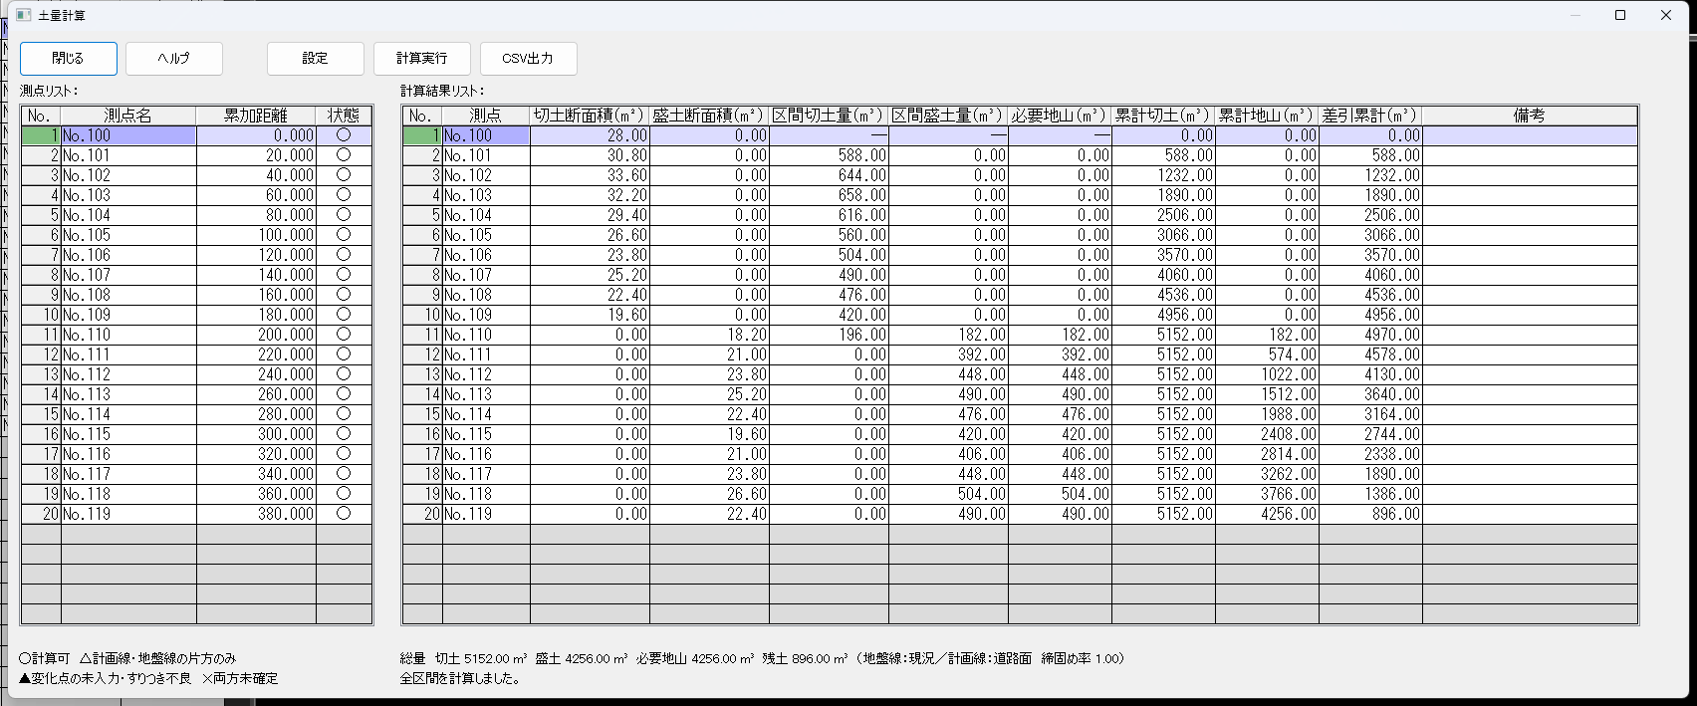Run calculation with 計算実行 button

(x=422, y=59)
